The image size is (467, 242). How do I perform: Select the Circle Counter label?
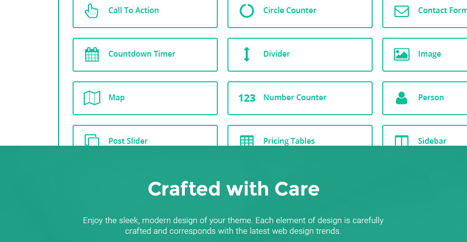click(289, 10)
